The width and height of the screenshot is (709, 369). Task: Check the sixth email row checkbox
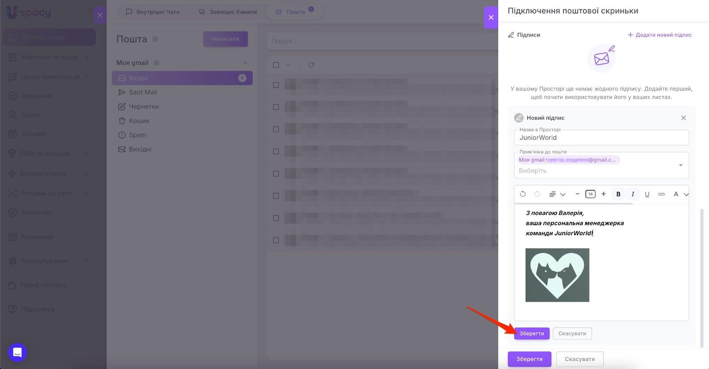click(276, 196)
